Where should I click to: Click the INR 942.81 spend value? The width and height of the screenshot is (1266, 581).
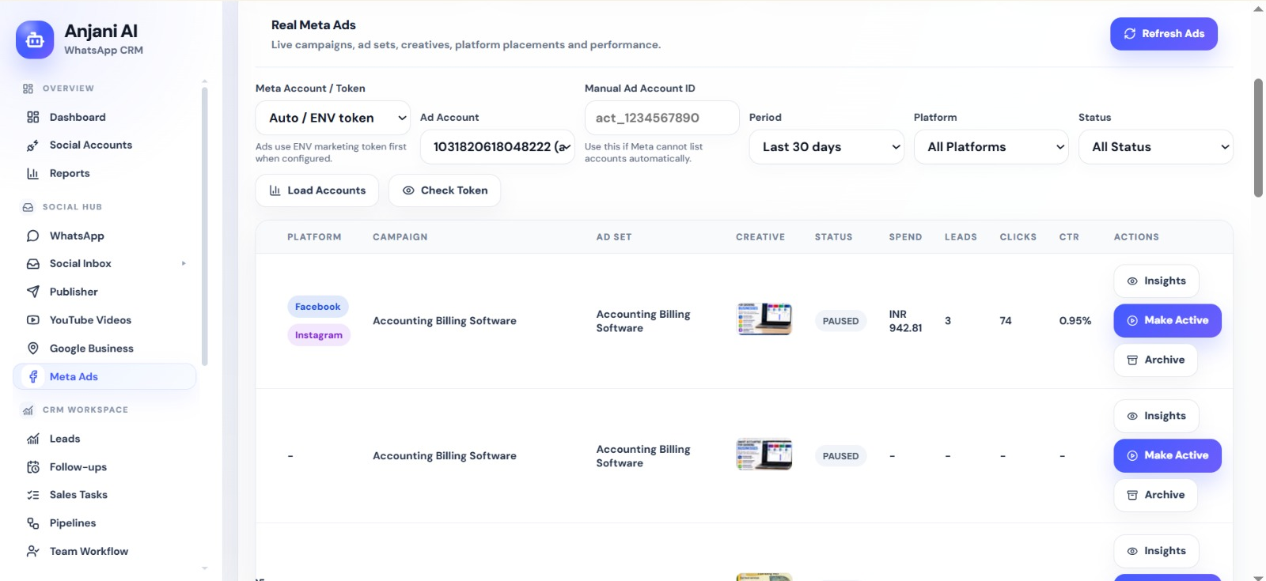pos(905,321)
